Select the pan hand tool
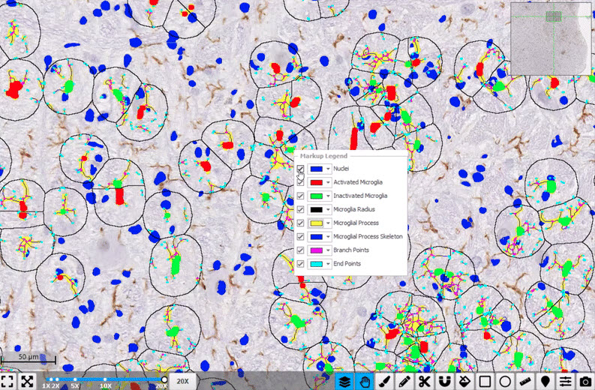This screenshot has height=390, width=595. click(x=365, y=381)
